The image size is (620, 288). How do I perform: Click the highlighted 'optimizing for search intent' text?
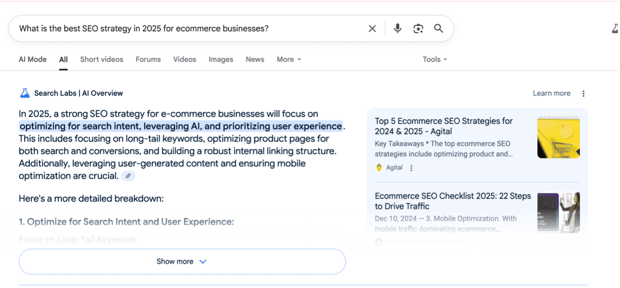coord(181,127)
